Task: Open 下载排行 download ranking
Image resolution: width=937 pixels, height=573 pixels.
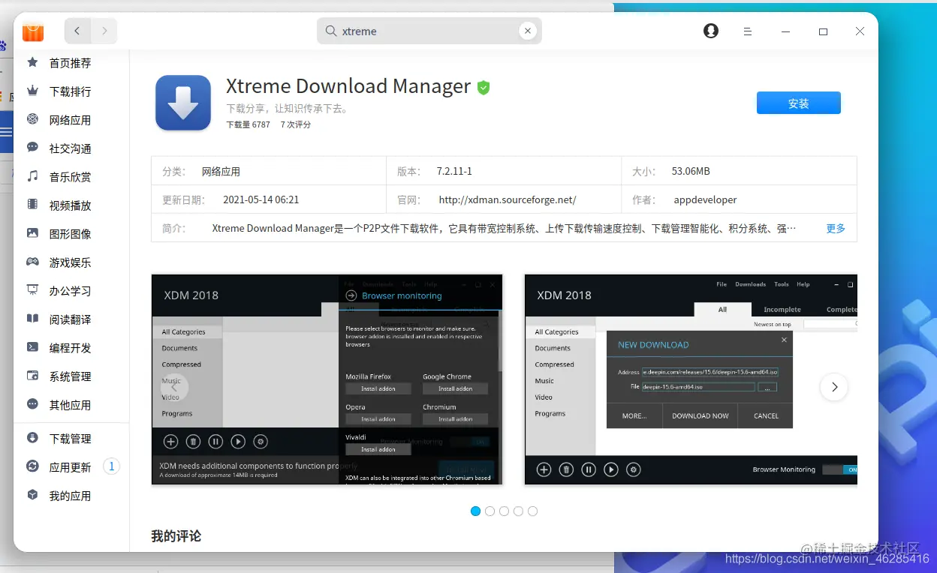Action: pos(71,91)
